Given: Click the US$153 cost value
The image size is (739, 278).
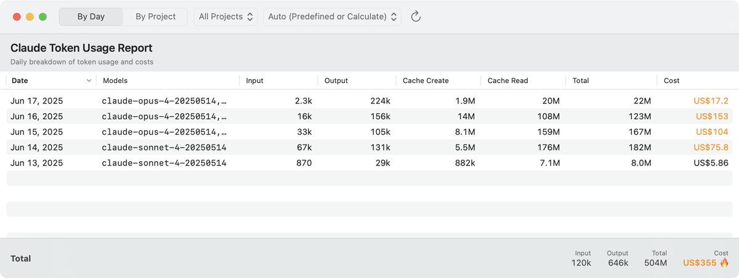Looking at the screenshot, I should [x=713, y=116].
